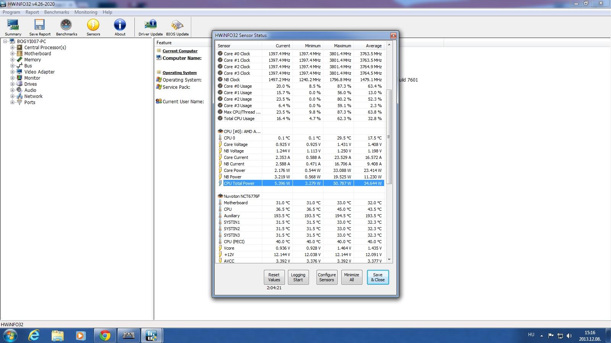Select the Core #0 Clock row

301,54
